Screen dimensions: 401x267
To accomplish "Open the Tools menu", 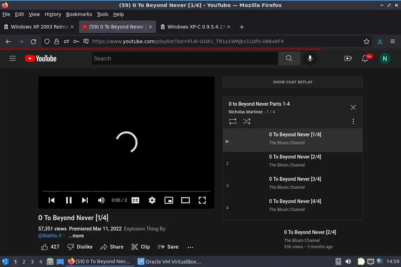I will pos(103,14).
